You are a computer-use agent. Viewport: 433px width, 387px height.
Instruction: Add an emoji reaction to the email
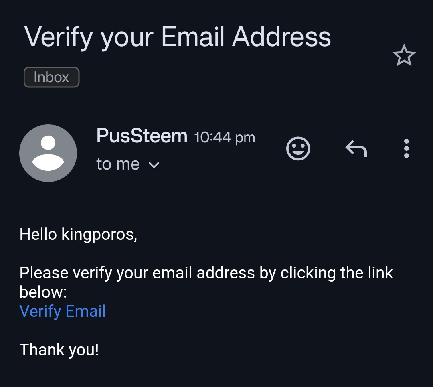pos(298,148)
